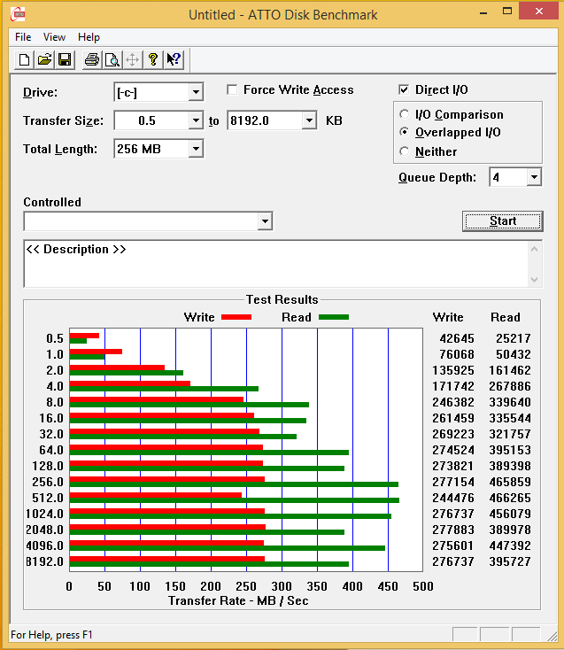Select the Overlapped I/O radio button
The image size is (564, 650).
coord(404,132)
